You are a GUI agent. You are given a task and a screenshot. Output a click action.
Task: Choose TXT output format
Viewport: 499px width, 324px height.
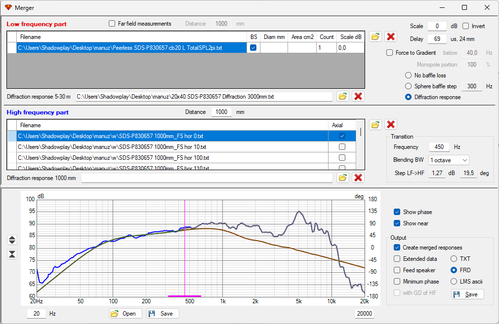tap(454, 259)
